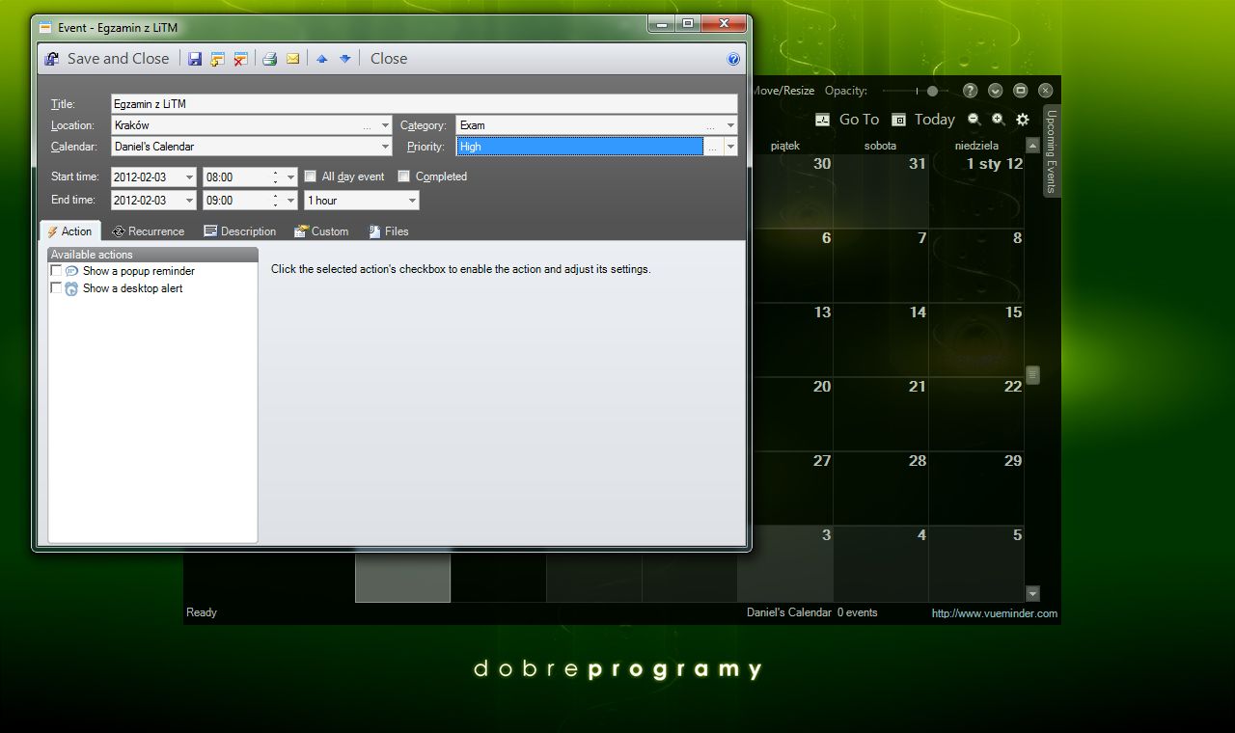Click the Save and New icon
Viewport: 1235px width, 733px height.
tap(218, 59)
